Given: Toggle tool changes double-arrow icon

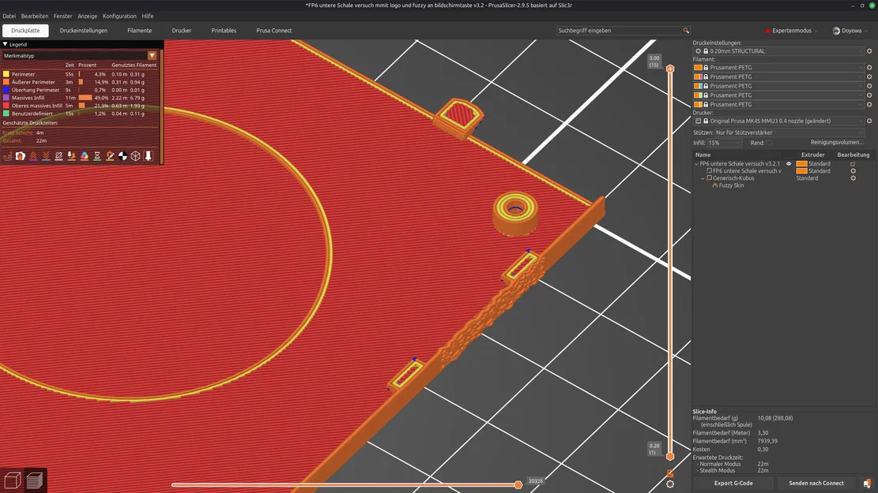Looking at the screenshot, I should [x=72, y=156].
